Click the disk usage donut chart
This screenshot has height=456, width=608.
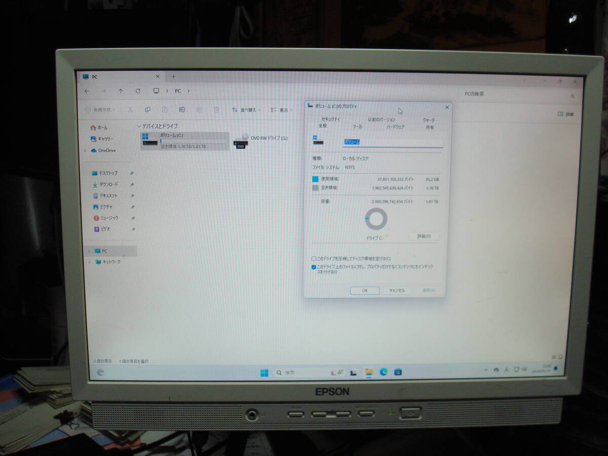[x=376, y=219]
